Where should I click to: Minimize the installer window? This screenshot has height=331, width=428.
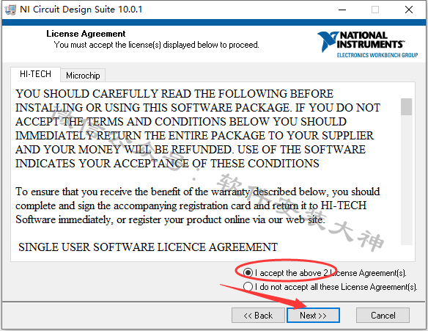coord(342,10)
